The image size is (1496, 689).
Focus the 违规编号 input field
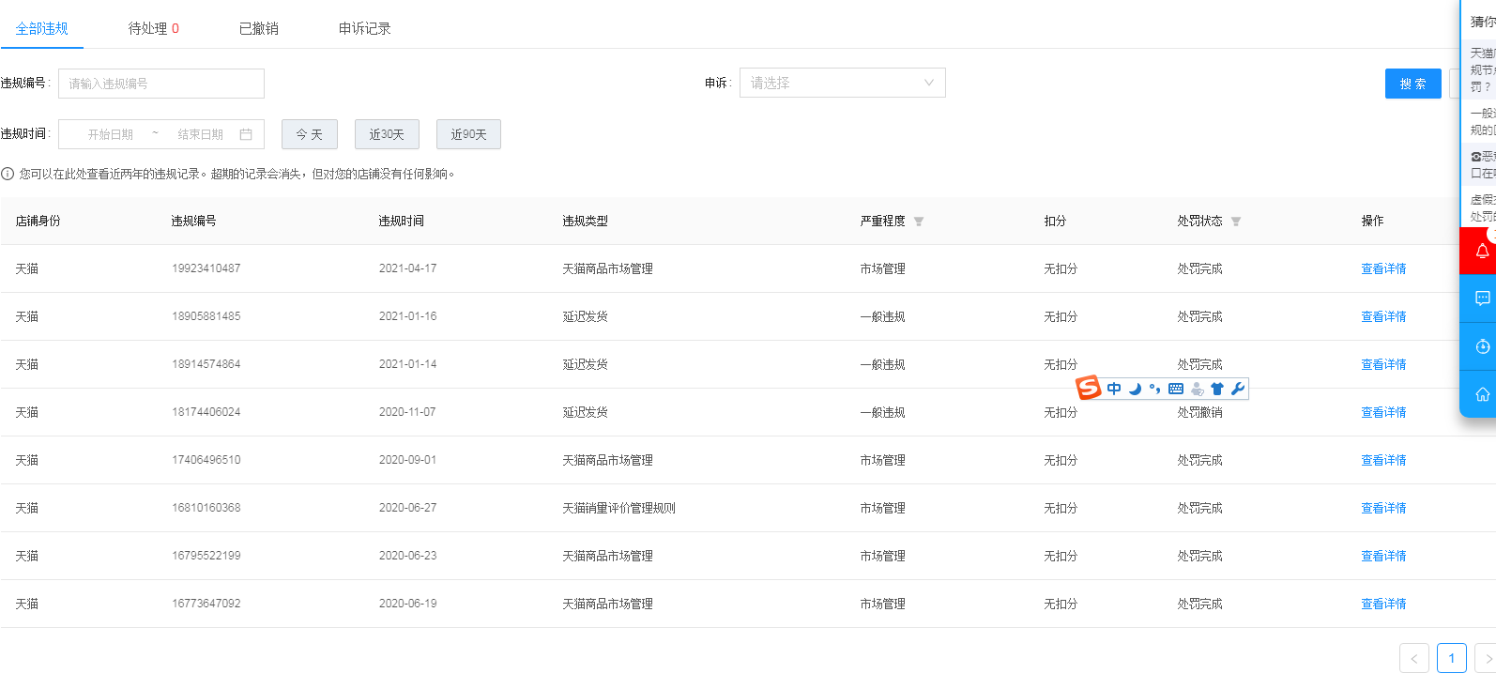(161, 84)
